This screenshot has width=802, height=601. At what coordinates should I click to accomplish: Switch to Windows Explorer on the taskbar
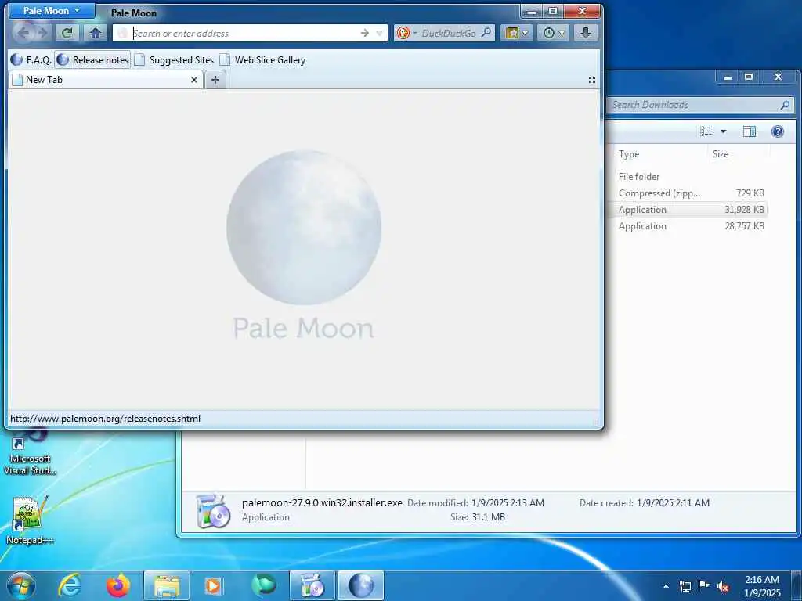click(x=167, y=585)
